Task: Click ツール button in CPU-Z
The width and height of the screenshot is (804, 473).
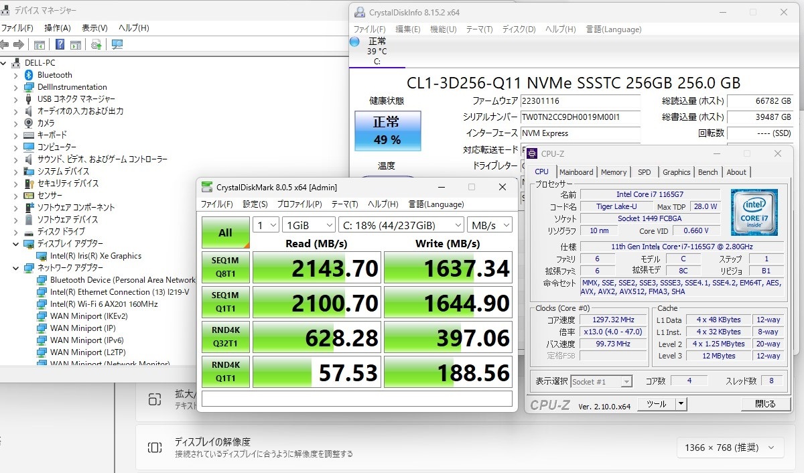Action: (x=656, y=404)
